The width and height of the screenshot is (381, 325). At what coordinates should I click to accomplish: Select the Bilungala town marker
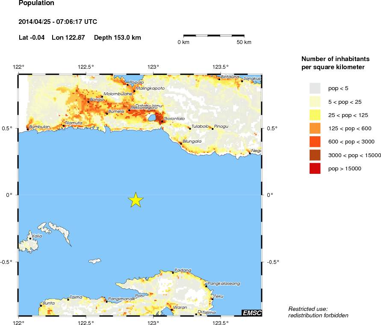click(180, 143)
